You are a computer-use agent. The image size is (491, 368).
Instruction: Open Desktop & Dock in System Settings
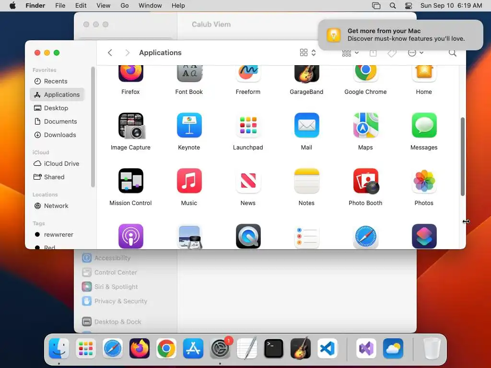(112, 322)
